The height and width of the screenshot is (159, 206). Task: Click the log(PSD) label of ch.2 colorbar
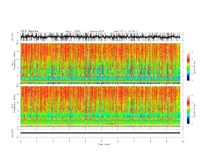pyautogui.click(x=195, y=111)
